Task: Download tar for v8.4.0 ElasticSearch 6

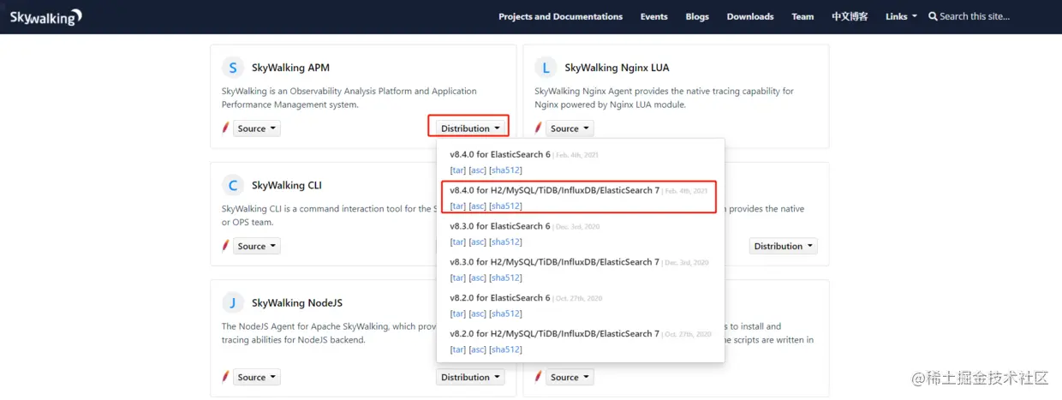Action: (x=458, y=170)
